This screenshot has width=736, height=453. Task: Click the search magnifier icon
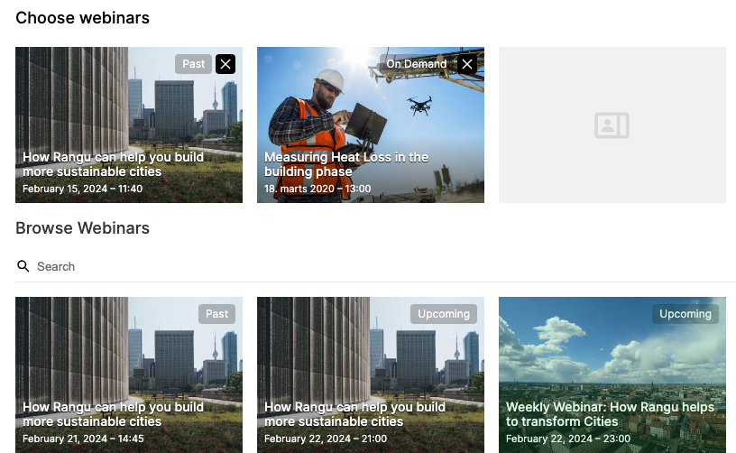pos(23,266)
